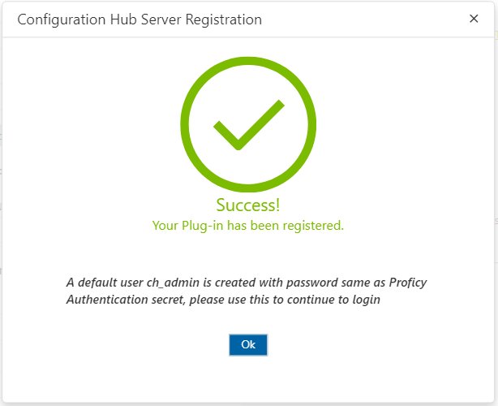Click the dialog title "Configuration Hub Server Registration"

click(140, 19)
